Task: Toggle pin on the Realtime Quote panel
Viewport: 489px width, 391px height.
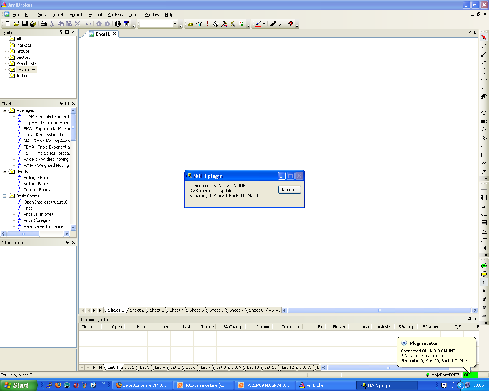Action: (x=470, y=319)
